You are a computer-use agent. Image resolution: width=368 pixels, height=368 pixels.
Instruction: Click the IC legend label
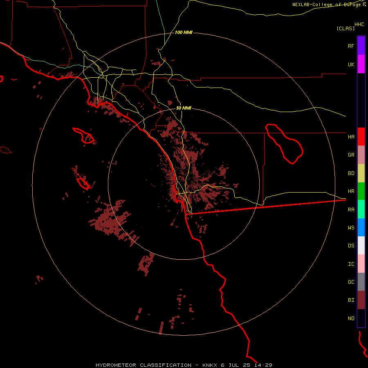pos(351,264)
